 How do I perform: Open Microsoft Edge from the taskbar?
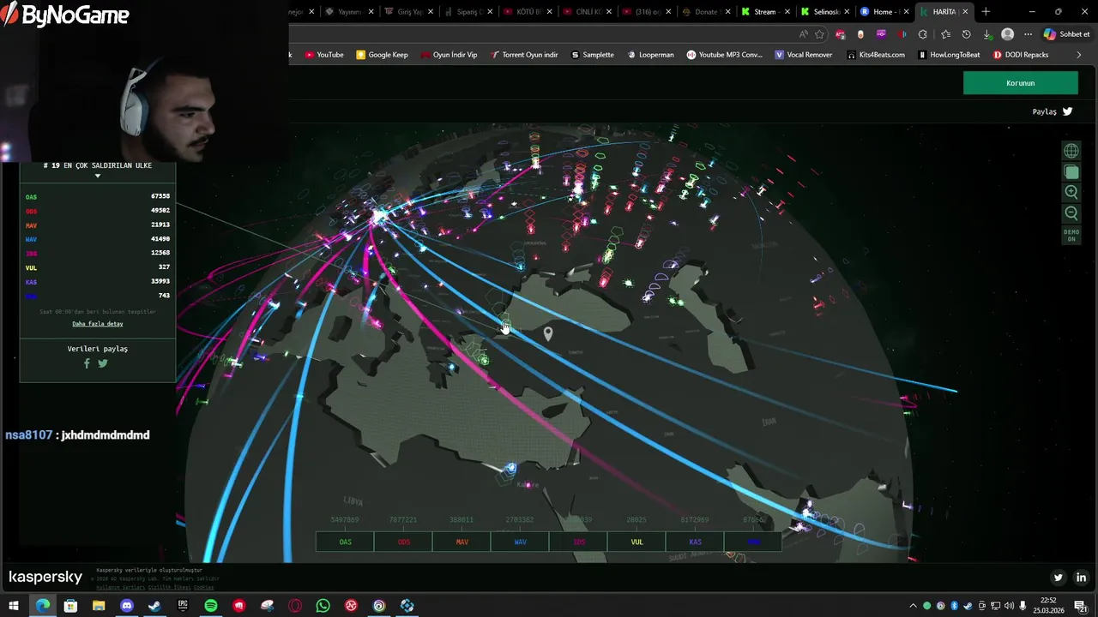coord(42,606)
